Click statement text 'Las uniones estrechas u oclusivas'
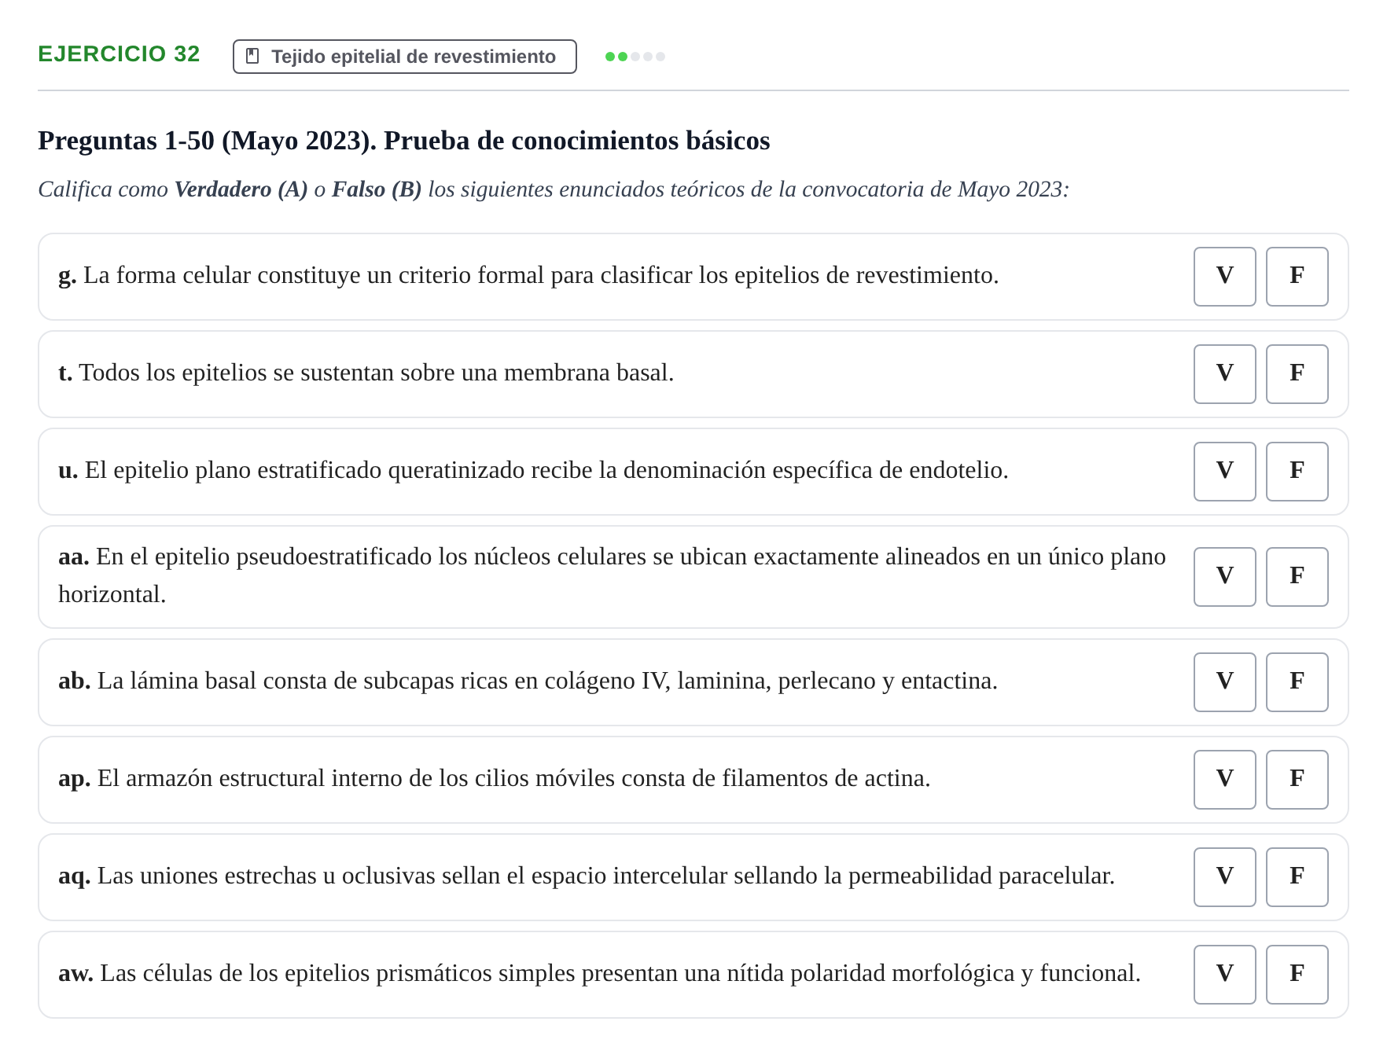 pyautogui.click(x=587, y=876)
